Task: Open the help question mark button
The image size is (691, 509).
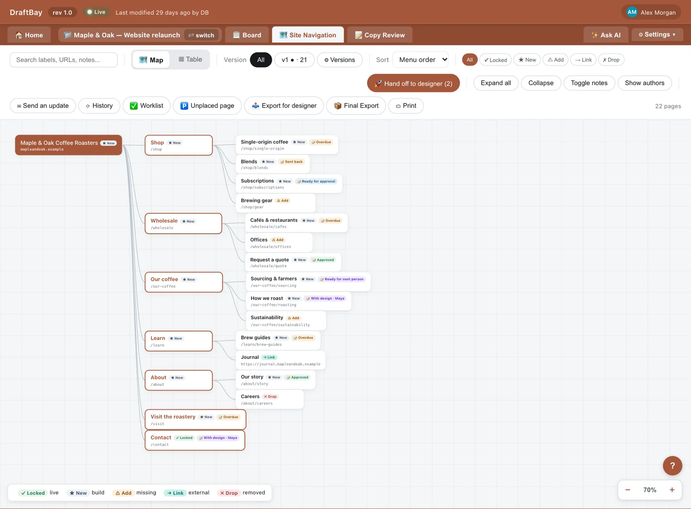Action: coord(672,466)
